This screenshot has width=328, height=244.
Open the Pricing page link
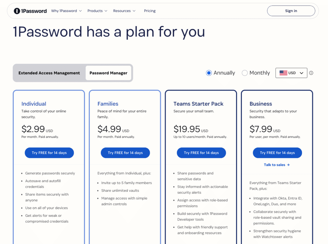[x=150, y=11]
